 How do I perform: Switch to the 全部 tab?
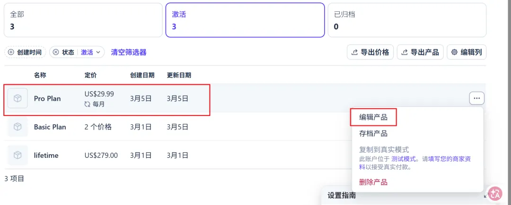tap(83, 20)
